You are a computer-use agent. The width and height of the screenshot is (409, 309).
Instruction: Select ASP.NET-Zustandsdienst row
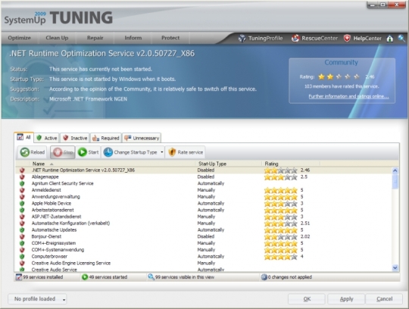point(204,217)
